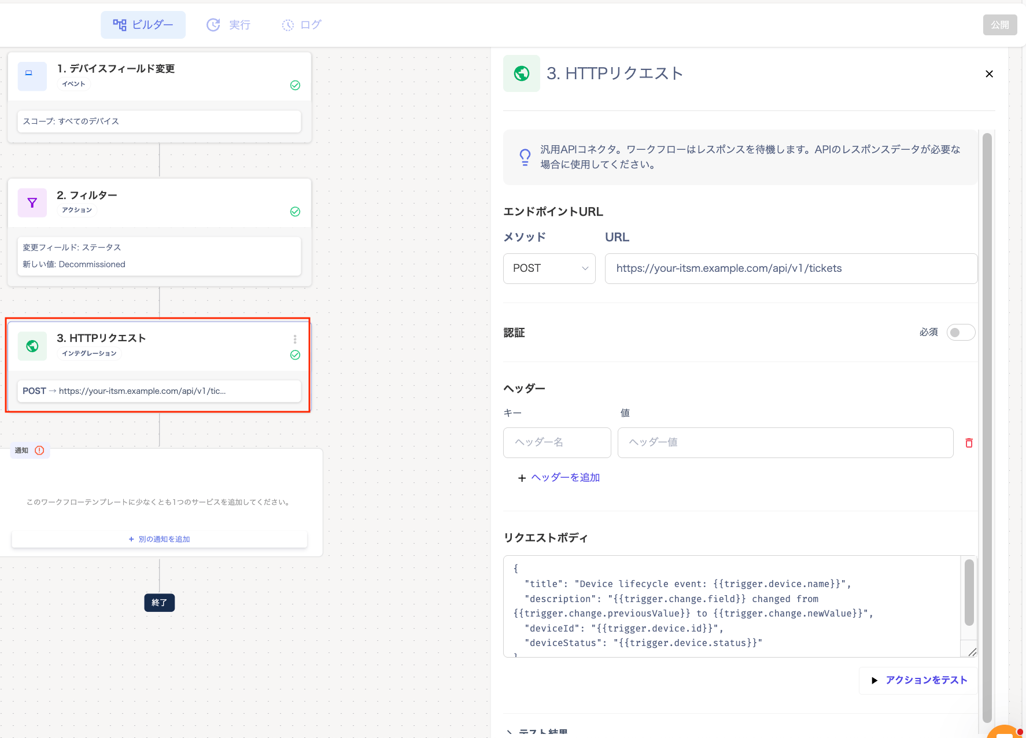This screenshot has height=738, width=1026.
Task: Click the endpoint URL input field
Action: click(x=791, y=268)
